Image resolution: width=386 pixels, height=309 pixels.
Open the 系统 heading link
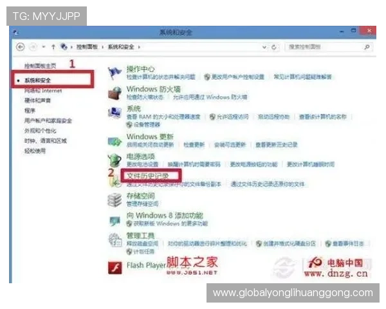pos(134,108)
